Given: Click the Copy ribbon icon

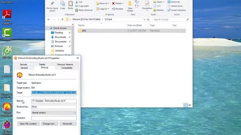Looking at the screenshot, I should (63, 5).
